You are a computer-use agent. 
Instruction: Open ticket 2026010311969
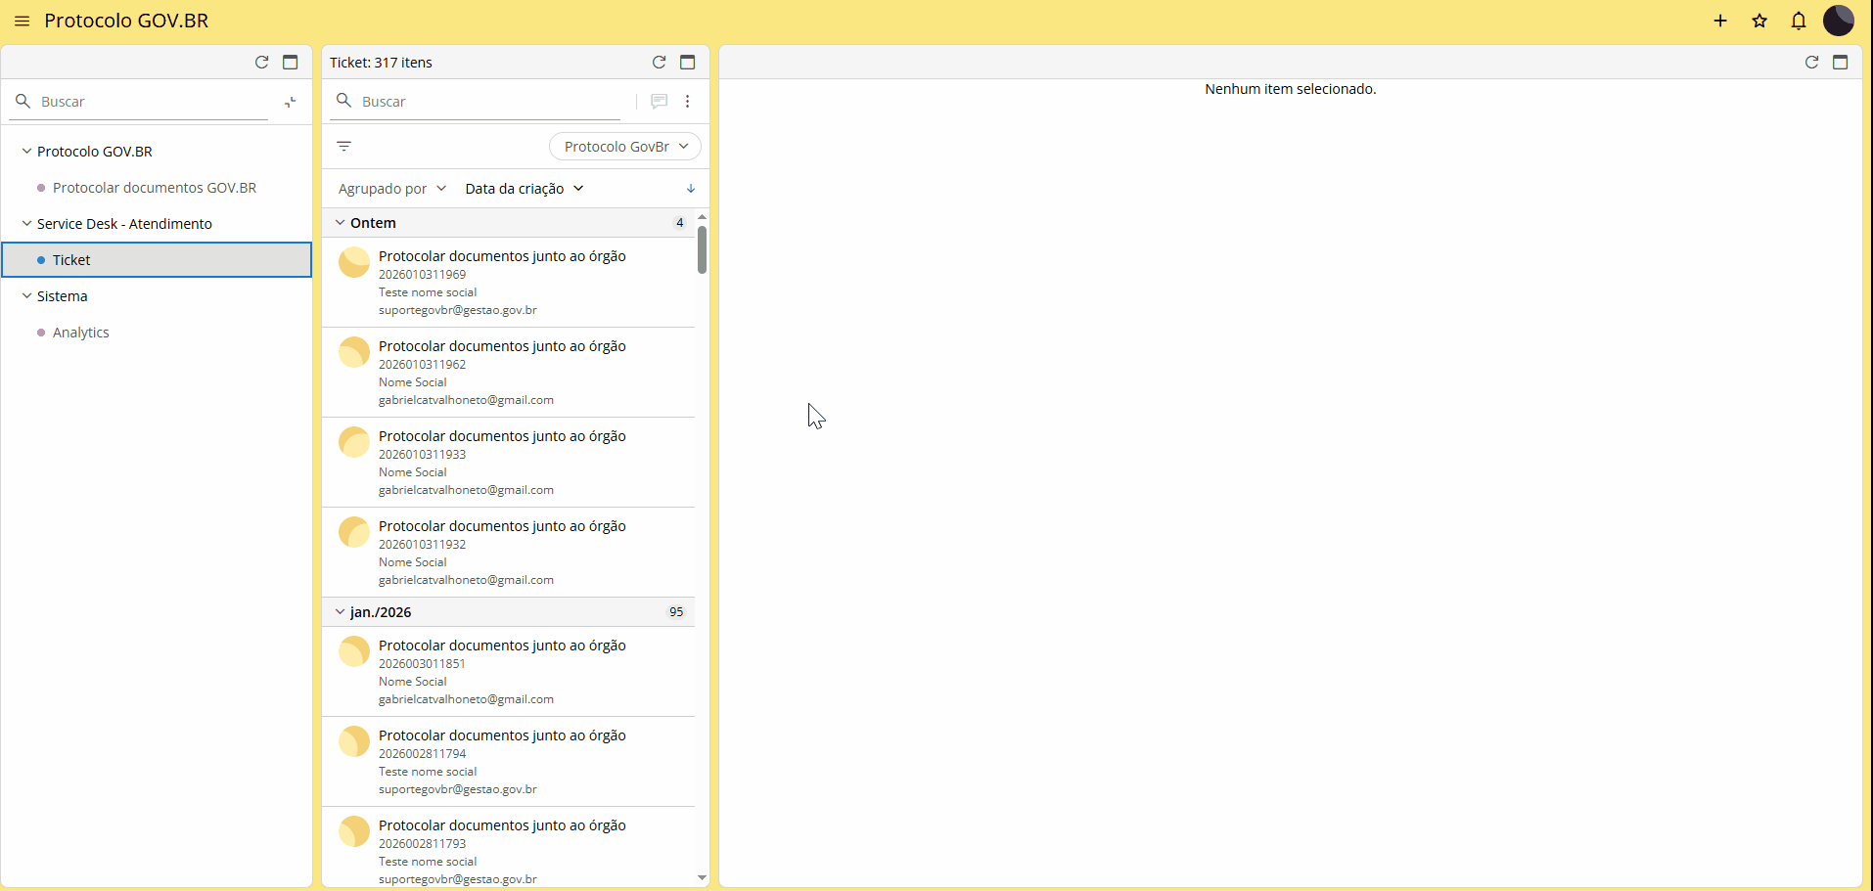click(x=508, y=283)
